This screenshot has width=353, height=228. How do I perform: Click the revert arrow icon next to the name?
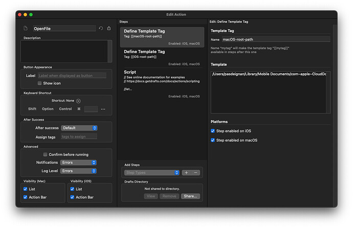tap(101, 28)
